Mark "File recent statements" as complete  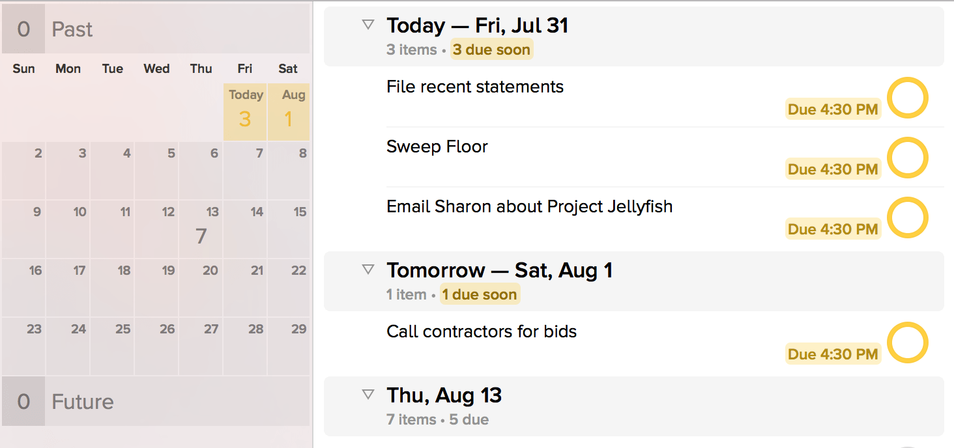click(x=908, y=98)
